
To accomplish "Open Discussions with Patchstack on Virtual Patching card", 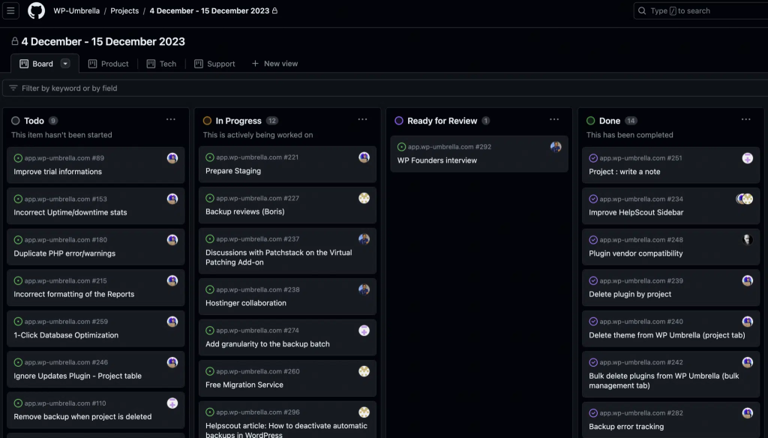I will 279,257.
